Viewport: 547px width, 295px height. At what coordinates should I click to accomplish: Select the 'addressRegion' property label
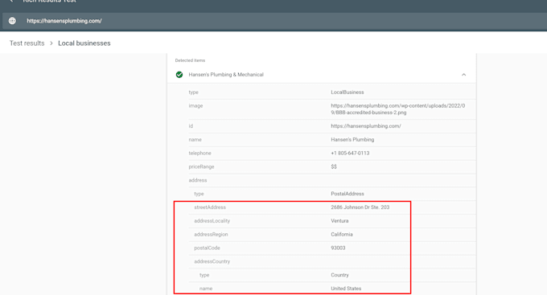(211, 235)
